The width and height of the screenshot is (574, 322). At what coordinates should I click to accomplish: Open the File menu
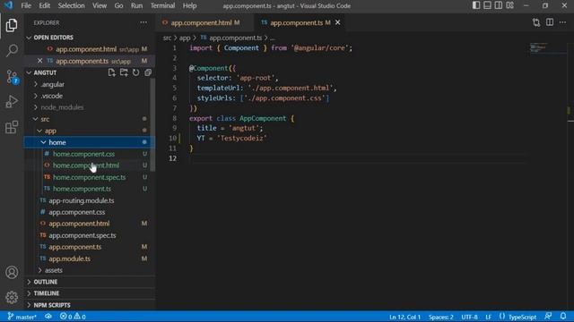coord(26,5)
